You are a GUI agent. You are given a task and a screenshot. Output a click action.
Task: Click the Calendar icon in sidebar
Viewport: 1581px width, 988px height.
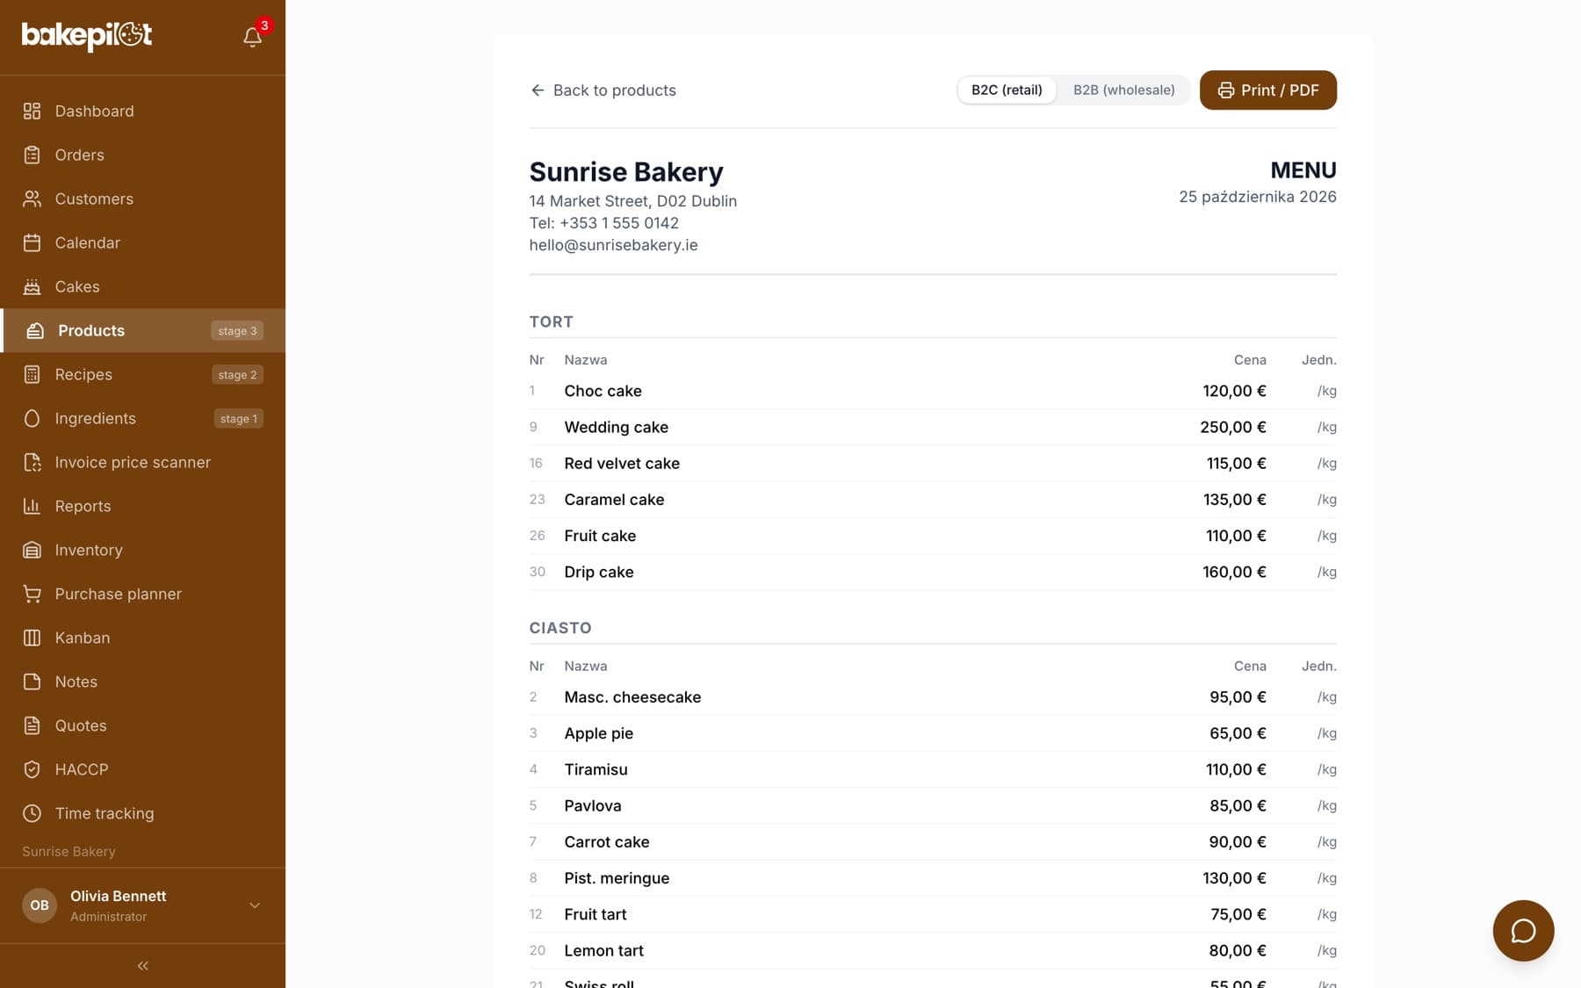pyautogui.click(x=32, y=242)
